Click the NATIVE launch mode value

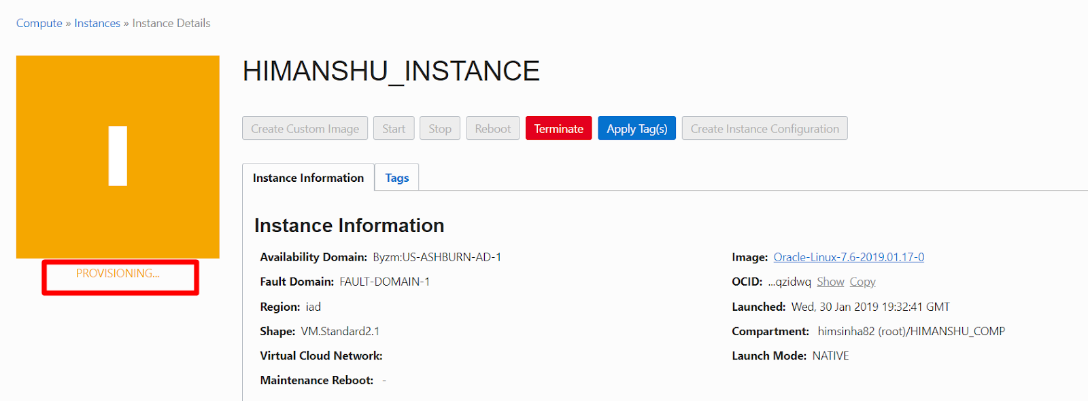830,356
